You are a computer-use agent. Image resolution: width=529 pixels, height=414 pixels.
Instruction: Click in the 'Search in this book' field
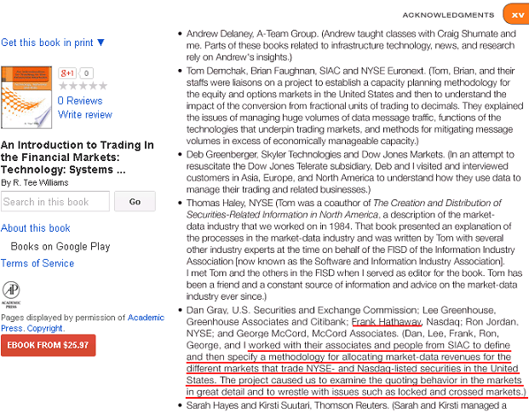pyautogui.click(x=55, y=201)
